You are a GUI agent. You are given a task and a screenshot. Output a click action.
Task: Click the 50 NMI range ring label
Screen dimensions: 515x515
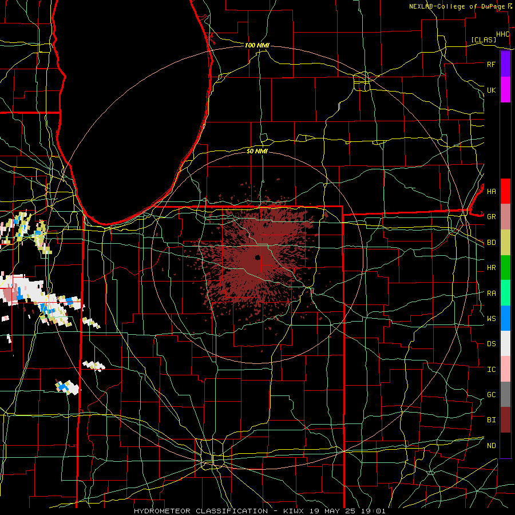click(x=257, y=151)
